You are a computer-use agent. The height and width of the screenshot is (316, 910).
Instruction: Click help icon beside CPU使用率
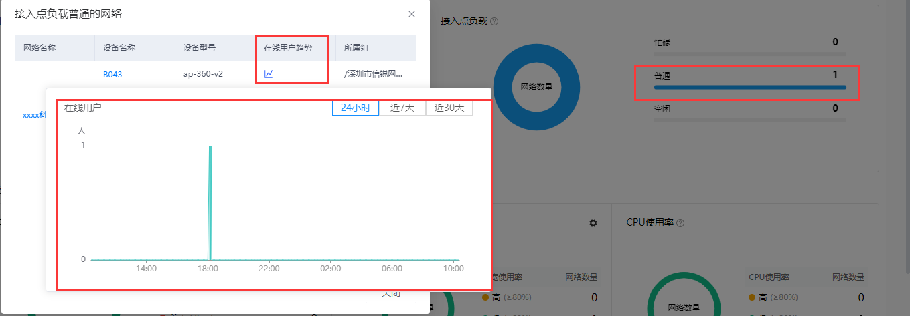click(681, 222)
